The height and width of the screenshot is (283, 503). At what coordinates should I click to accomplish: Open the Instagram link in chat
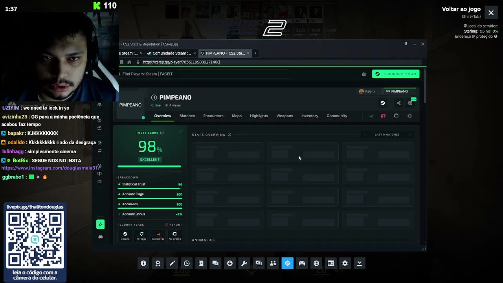[x=50, y=168]
